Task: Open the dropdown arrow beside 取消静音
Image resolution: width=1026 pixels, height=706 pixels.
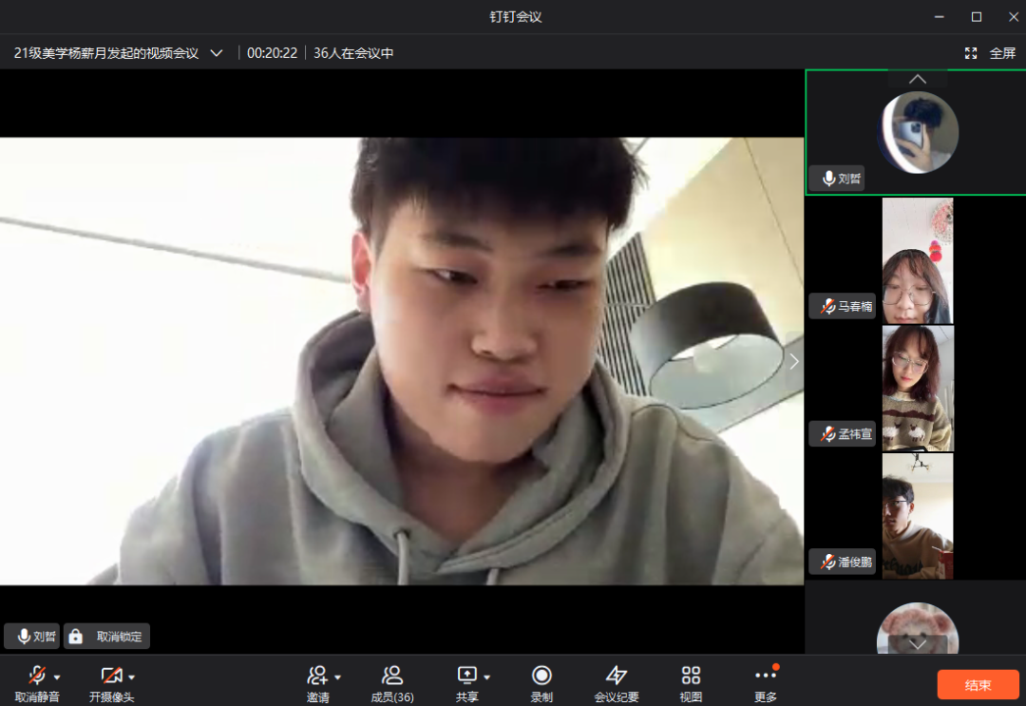Action: pos(57,677)
